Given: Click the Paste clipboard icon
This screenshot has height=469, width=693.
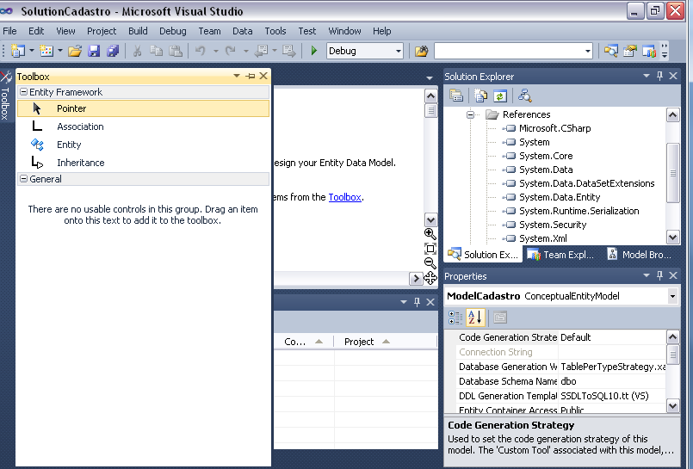Looking at the screenshot, I should [x=176, y=51].
